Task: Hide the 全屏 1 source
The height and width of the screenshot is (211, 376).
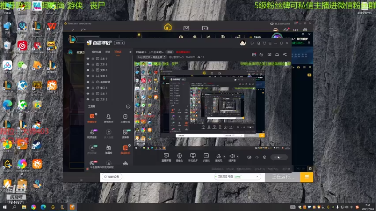Action: [x=88, y=76]
